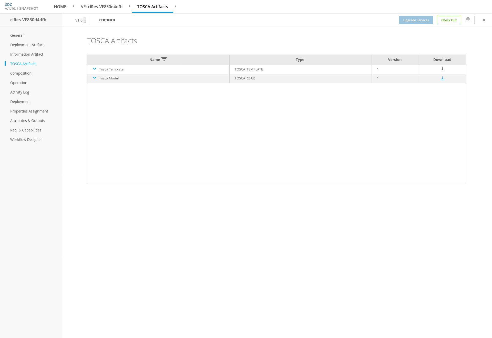The width and height of the screenshot is (492, 338).
Task: Open the VF: ciRes-VF830d4dfb breadcrumb
Action: 101,7
